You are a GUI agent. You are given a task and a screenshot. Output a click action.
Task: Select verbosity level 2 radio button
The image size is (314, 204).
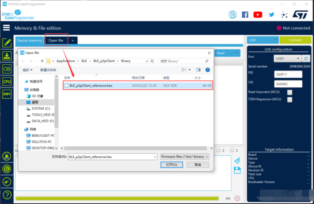[219, 150]
